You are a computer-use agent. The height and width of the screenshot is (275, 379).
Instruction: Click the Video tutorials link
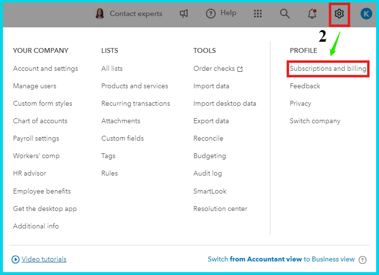point(44,259)
